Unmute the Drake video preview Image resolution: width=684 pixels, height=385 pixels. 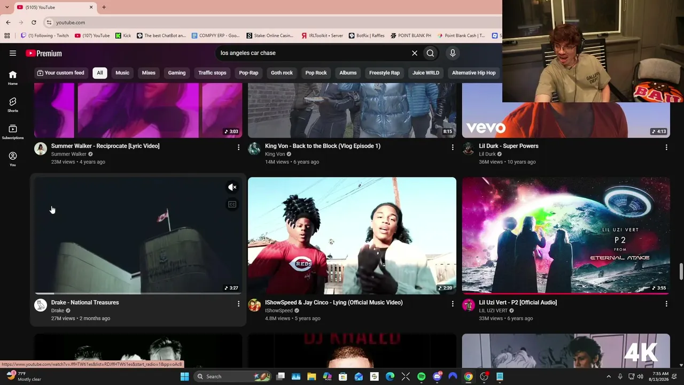click(232, 187)
